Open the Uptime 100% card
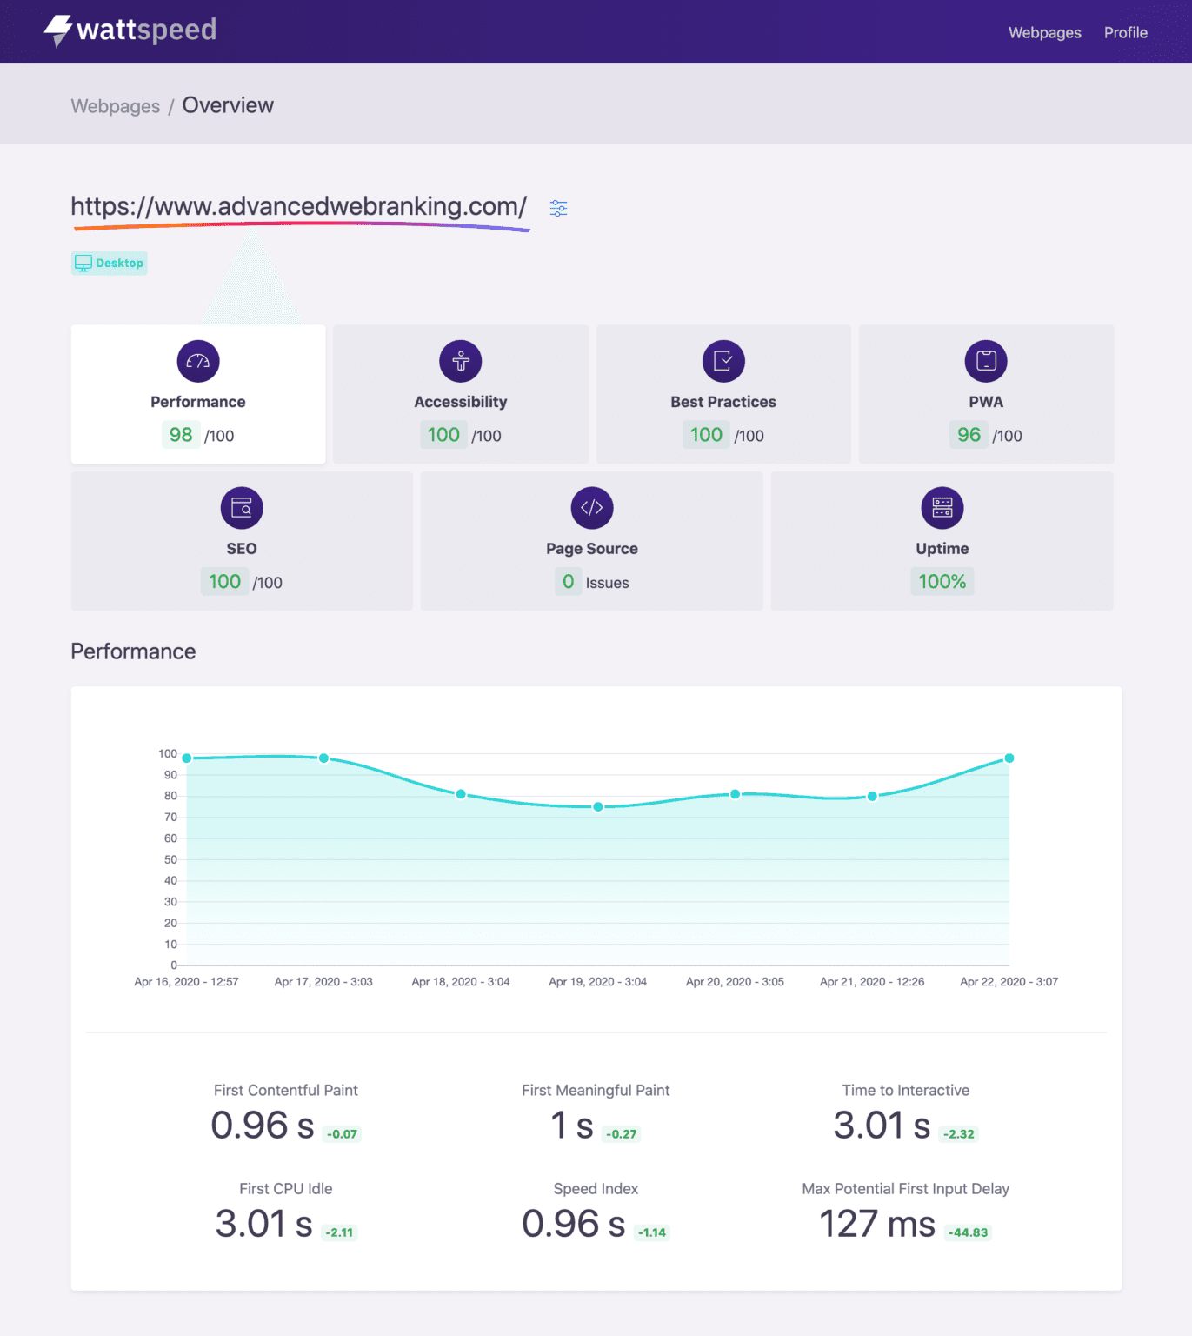The width and height of the screenshot is (1192, 1336). point(942,541)
